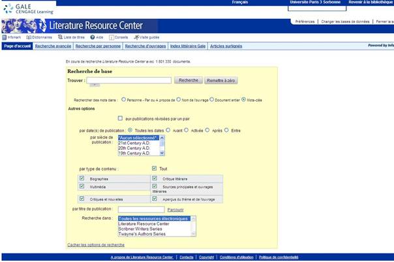The height and width of the screenshot is (262, 394).
Task: Start the Visite guidée tour
Action: [x=146, y=37]
